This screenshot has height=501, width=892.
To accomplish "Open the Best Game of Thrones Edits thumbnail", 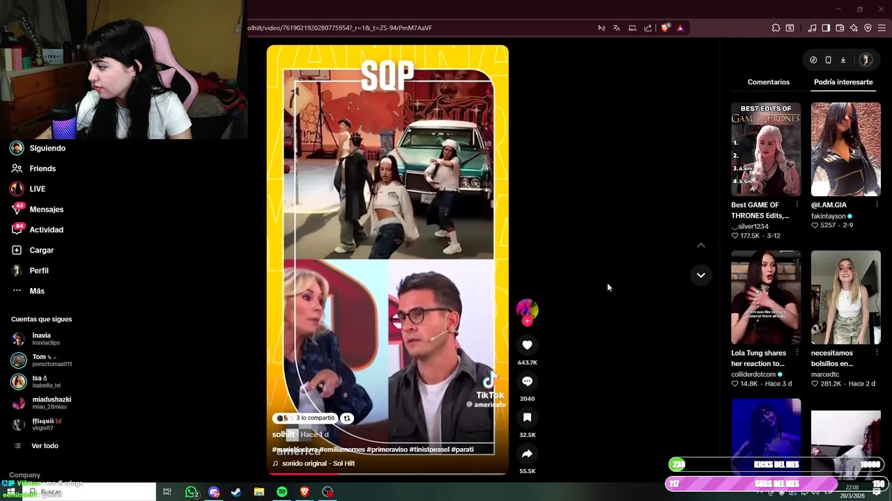I will (x=766, y=150).
